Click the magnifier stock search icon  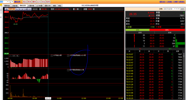point(10,2)
